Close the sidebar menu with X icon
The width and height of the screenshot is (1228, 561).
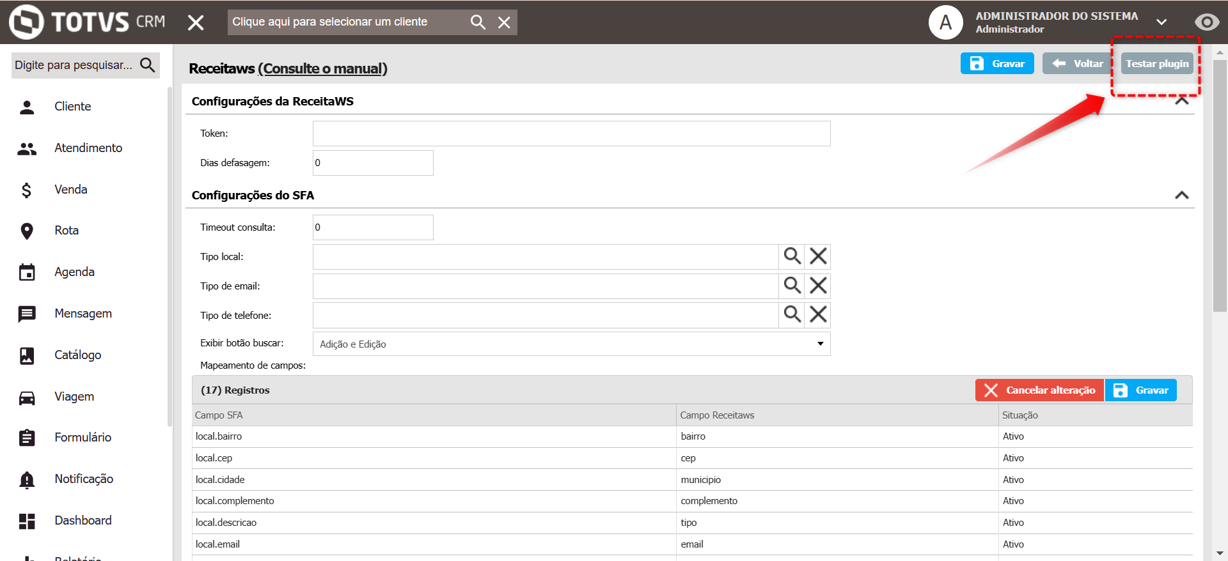click(x=196, y=23)
